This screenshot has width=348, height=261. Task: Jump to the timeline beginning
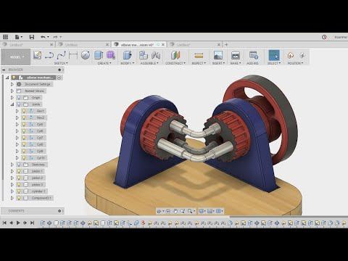[x=4, y=223]
